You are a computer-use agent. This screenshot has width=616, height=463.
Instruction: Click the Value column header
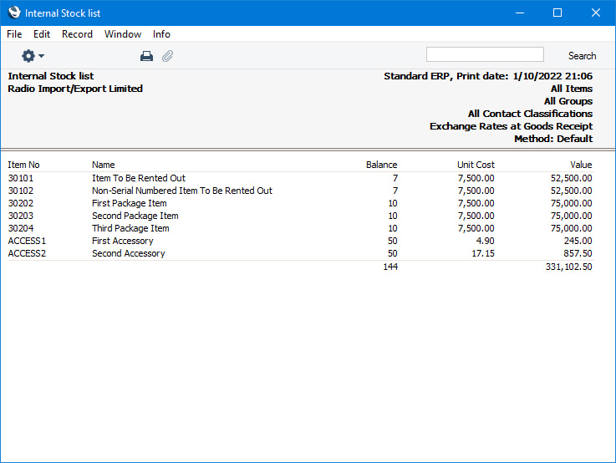click(x=581, y=165)
